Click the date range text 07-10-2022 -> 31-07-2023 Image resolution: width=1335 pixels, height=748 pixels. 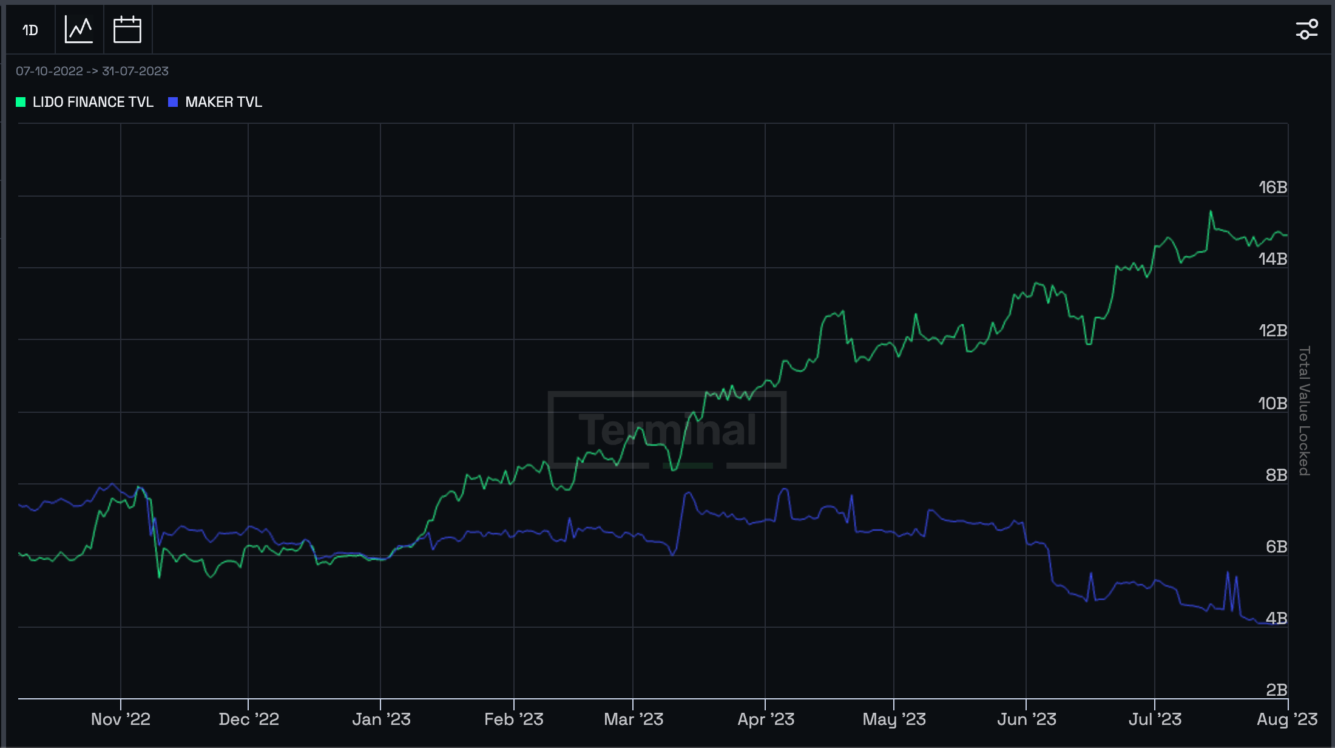click(x=92, y=71)
